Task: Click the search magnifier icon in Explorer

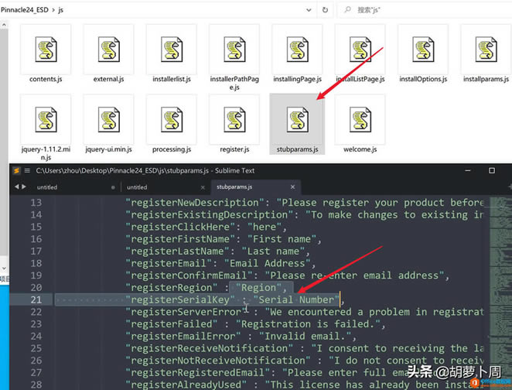Action: coord(347,9)
